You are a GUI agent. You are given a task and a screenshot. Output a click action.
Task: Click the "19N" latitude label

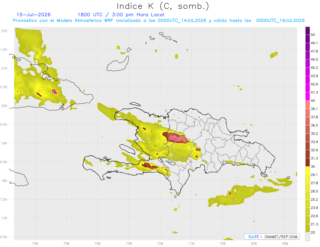[x=4, y=143]
